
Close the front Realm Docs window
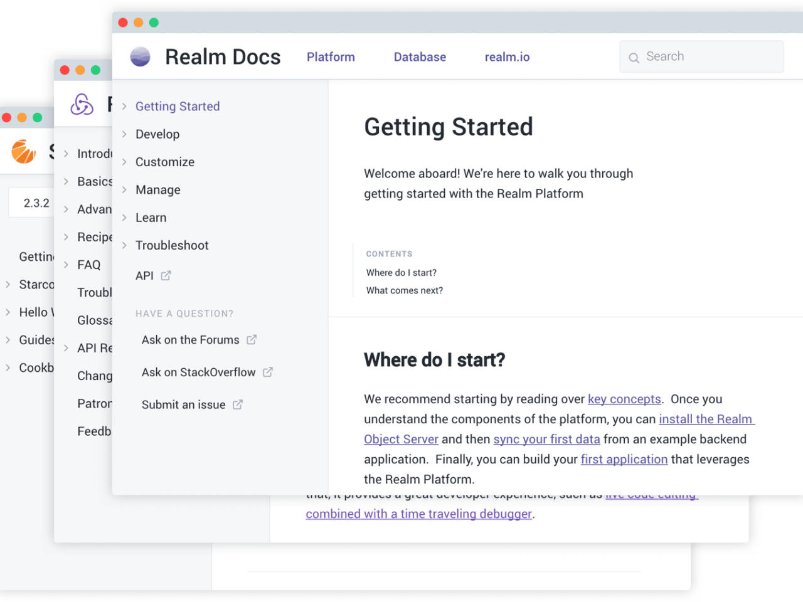[123, 23]
